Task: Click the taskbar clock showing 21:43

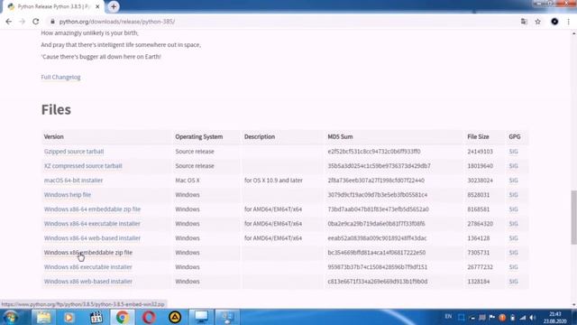Action: 555,317
